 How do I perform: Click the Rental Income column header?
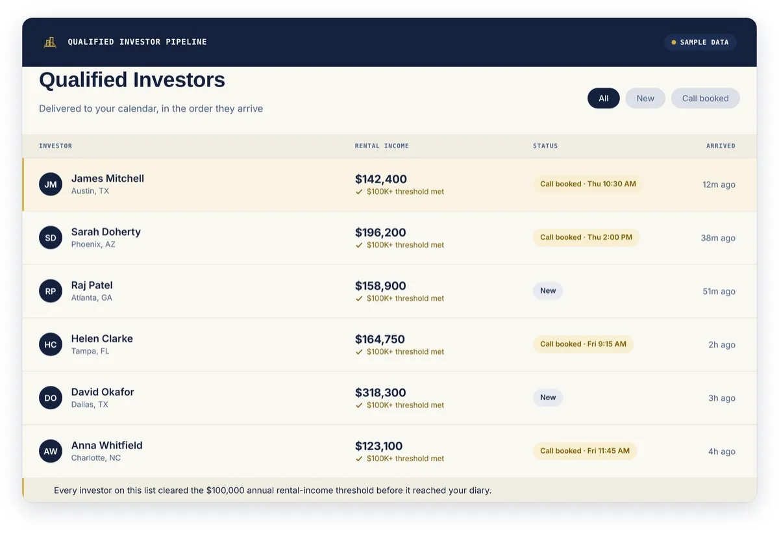tap(382, 146)
